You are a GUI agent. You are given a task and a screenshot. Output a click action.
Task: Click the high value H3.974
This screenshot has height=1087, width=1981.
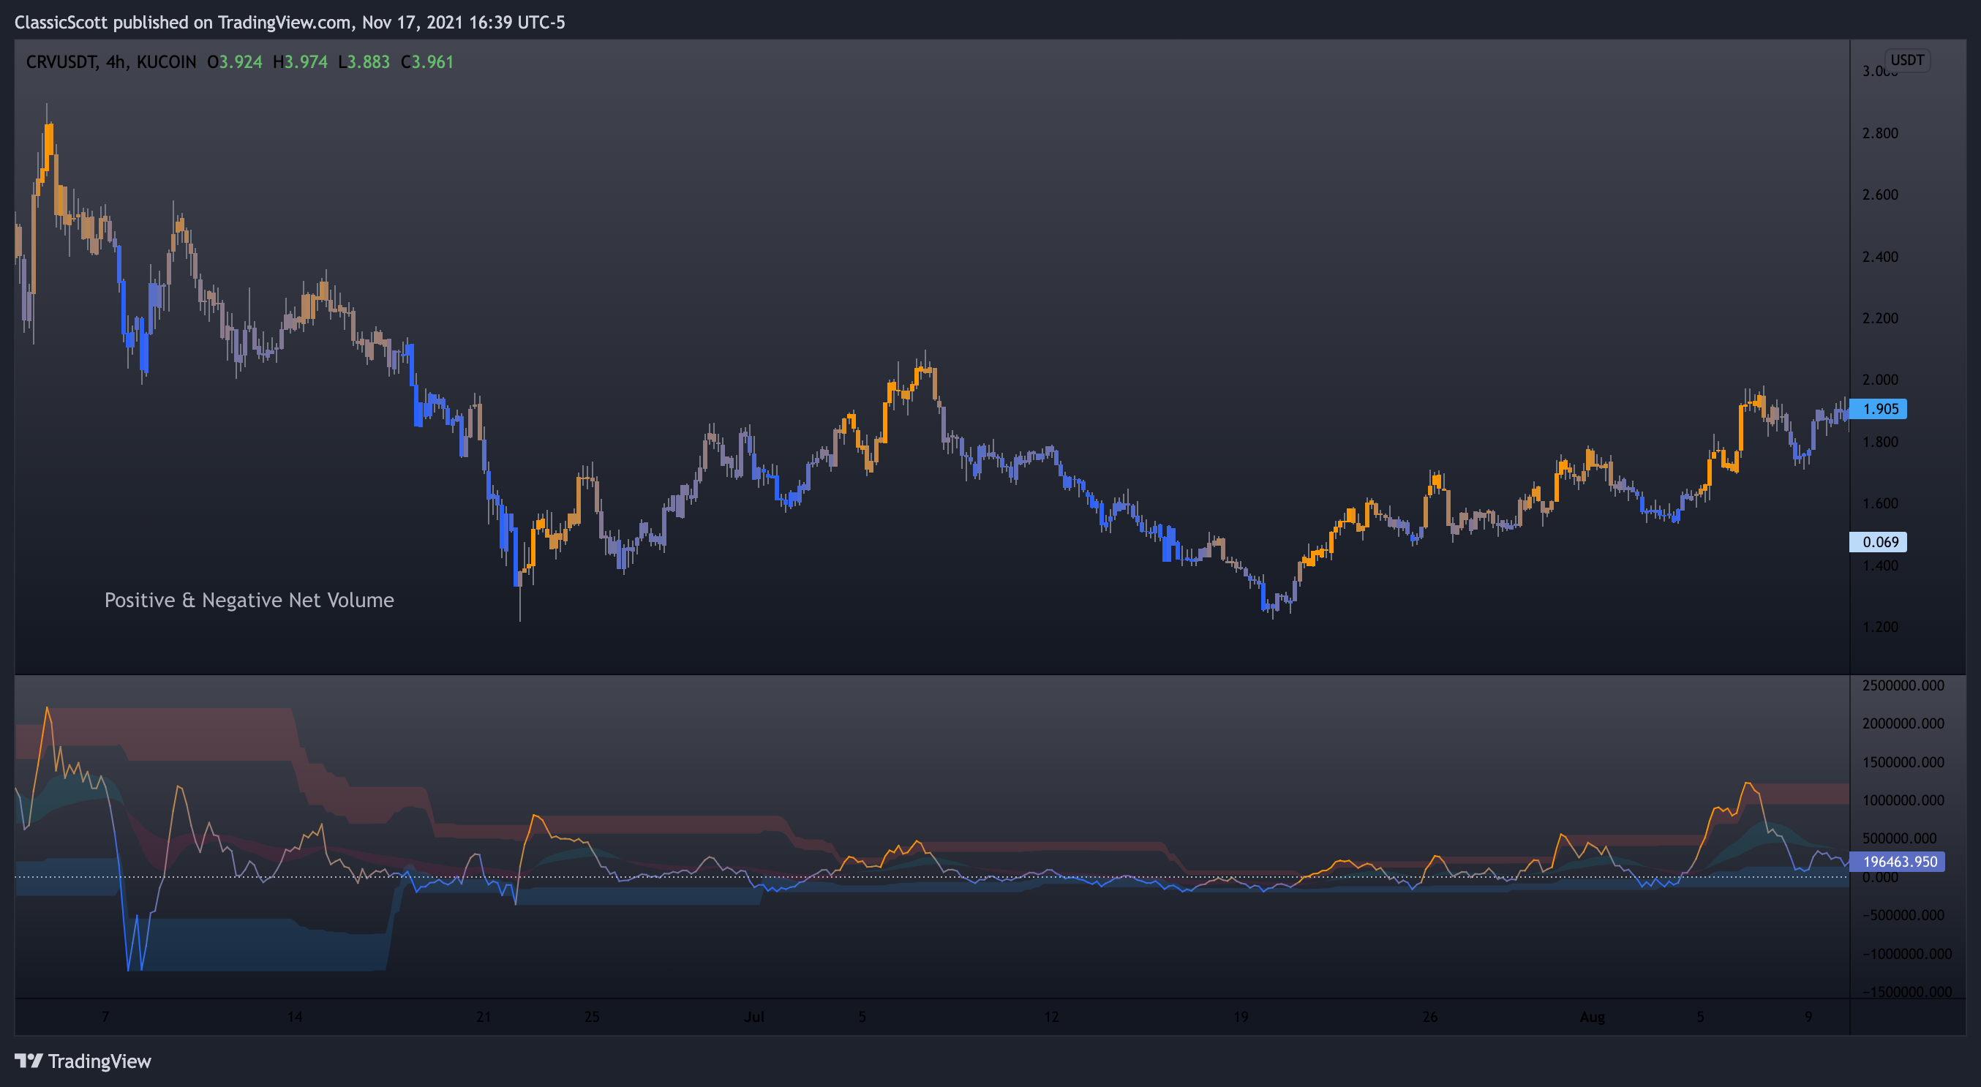(300, 62)
